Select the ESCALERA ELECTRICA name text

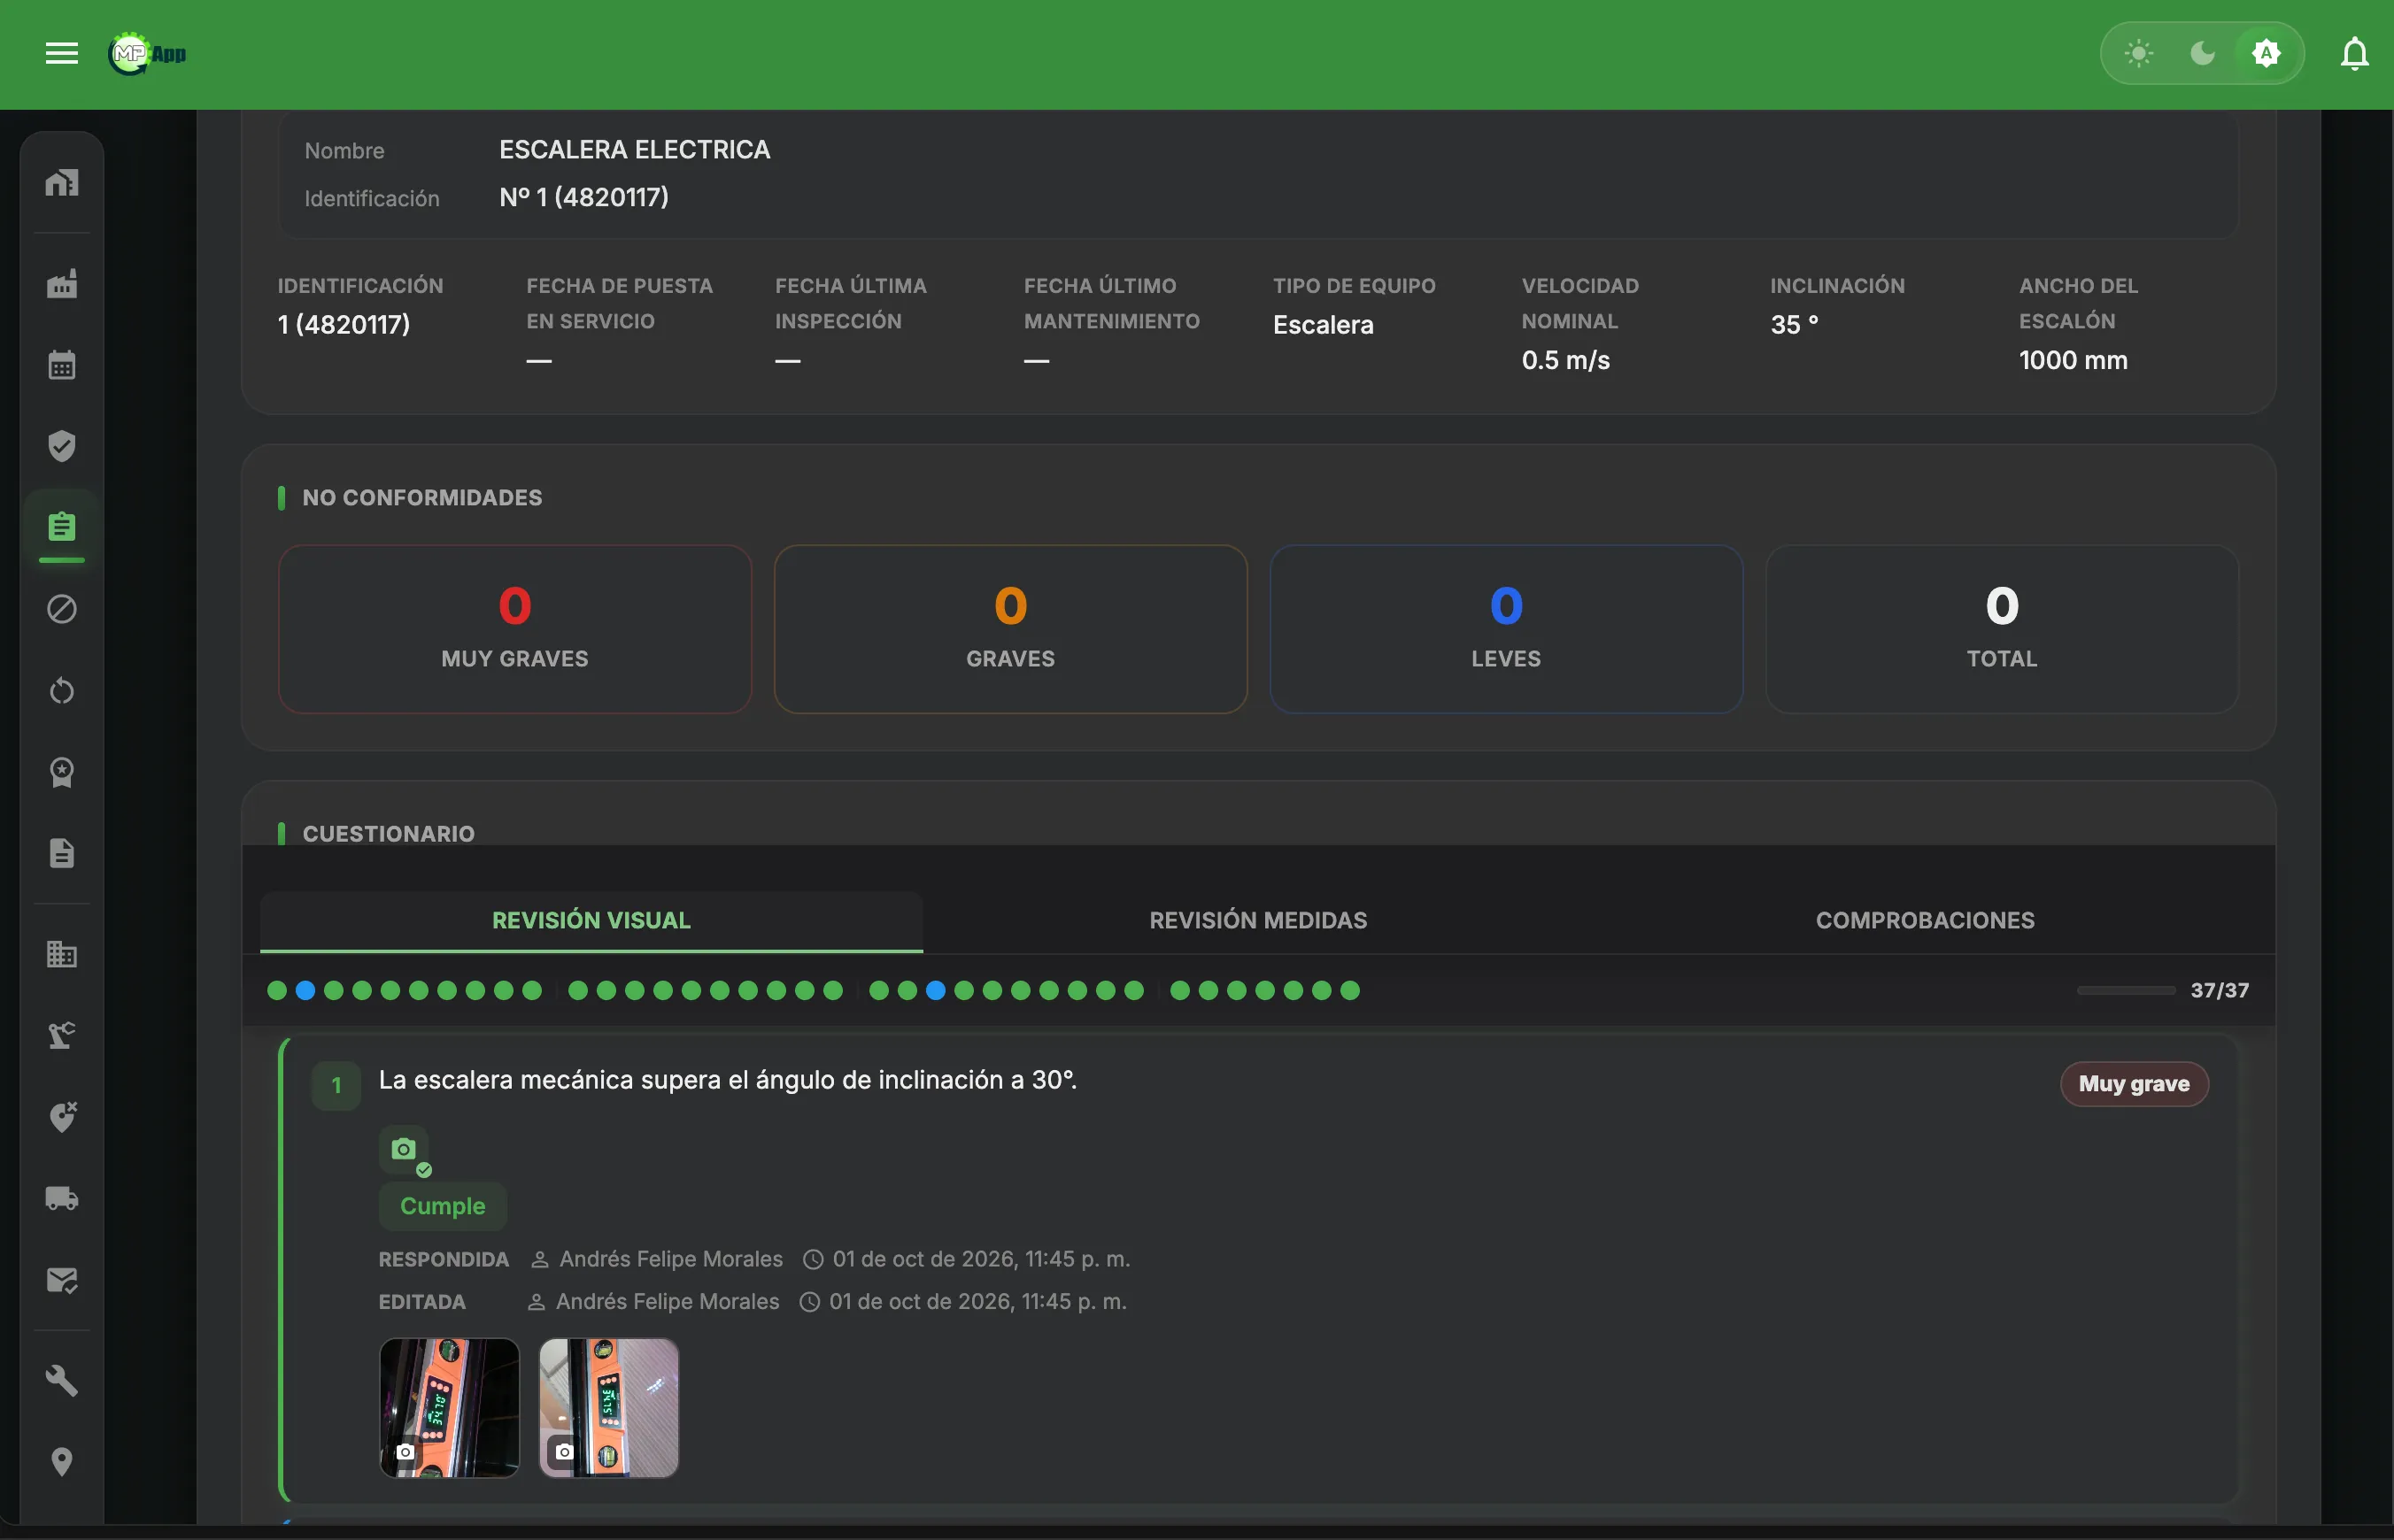634,150
